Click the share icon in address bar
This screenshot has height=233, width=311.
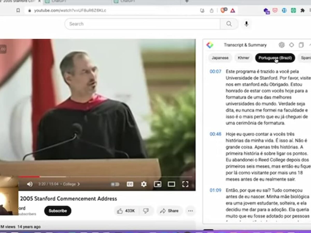[x=211, y=11]
